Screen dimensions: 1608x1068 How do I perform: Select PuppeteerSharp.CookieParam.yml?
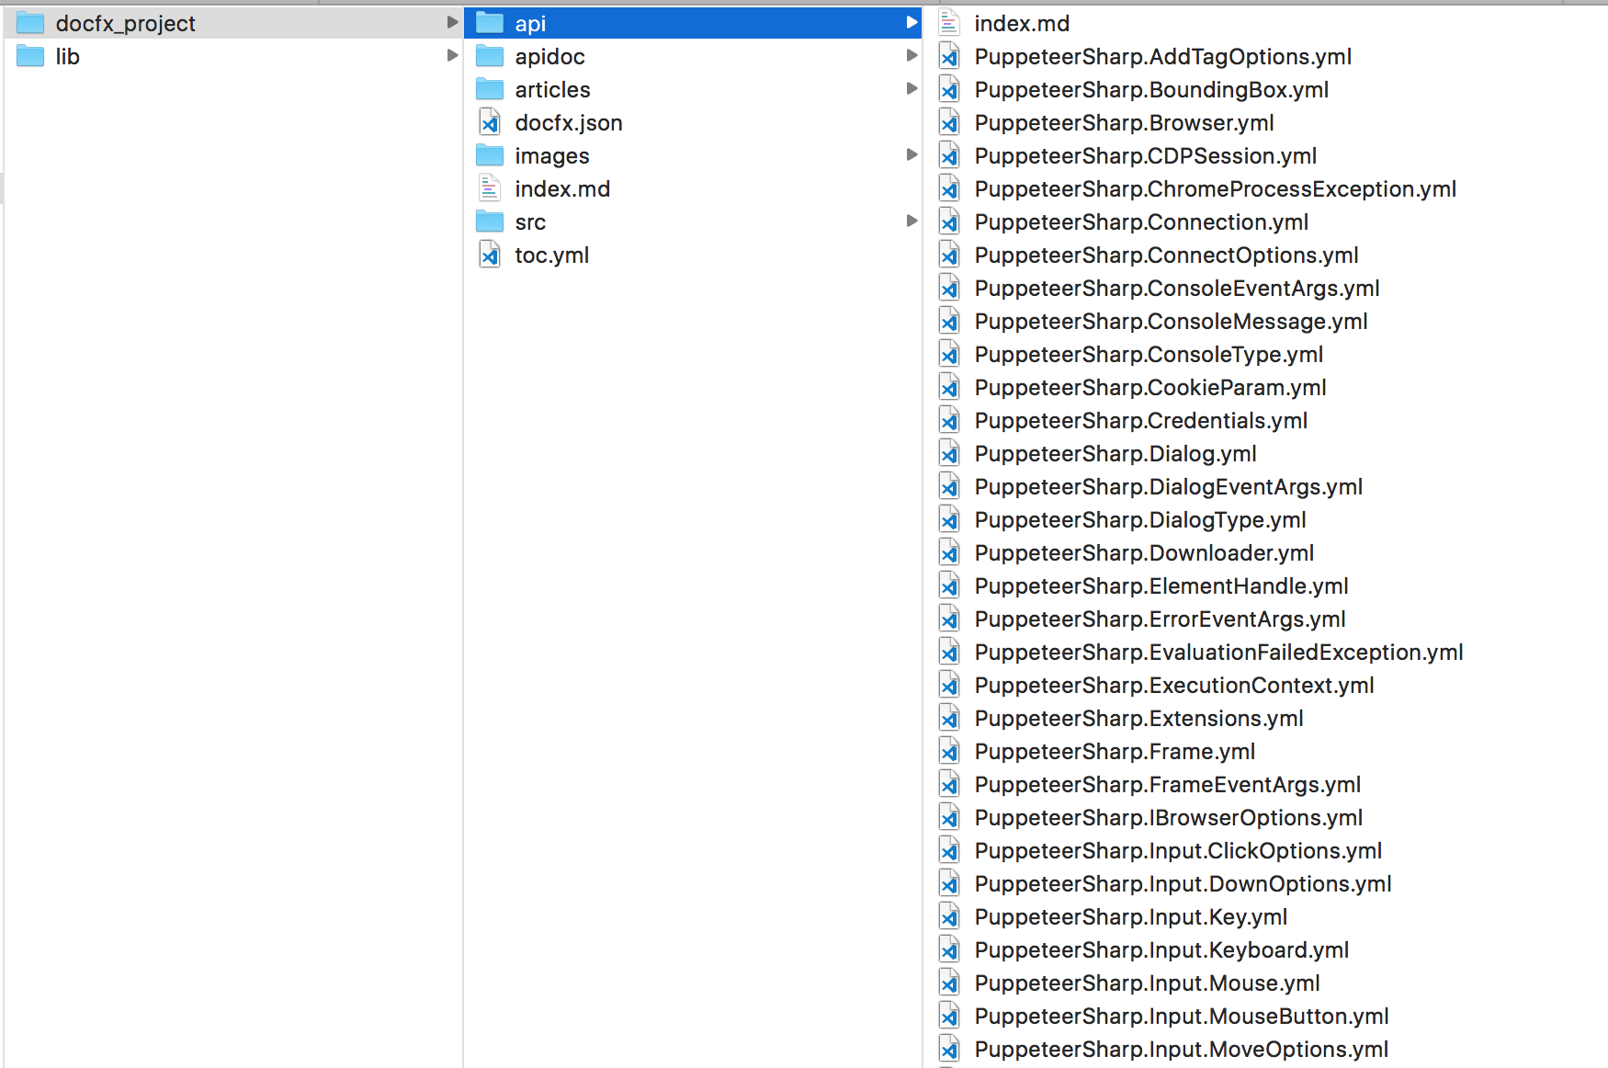pyautogui.click(x=1150, y=388)
